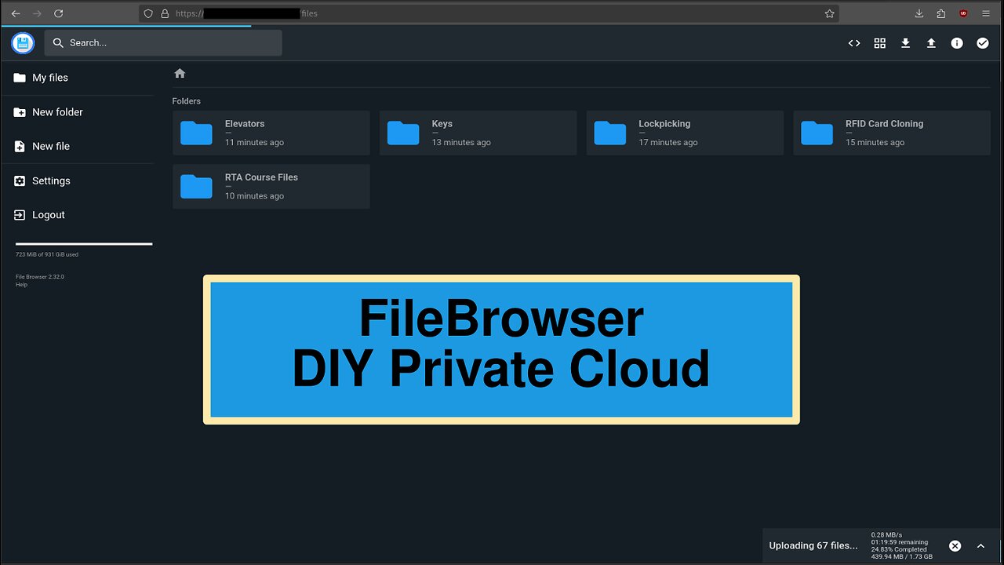This screenshot has height=565, width=1004.
Task: Click the download toolbar icon
Action: click(x=905, y=43)
